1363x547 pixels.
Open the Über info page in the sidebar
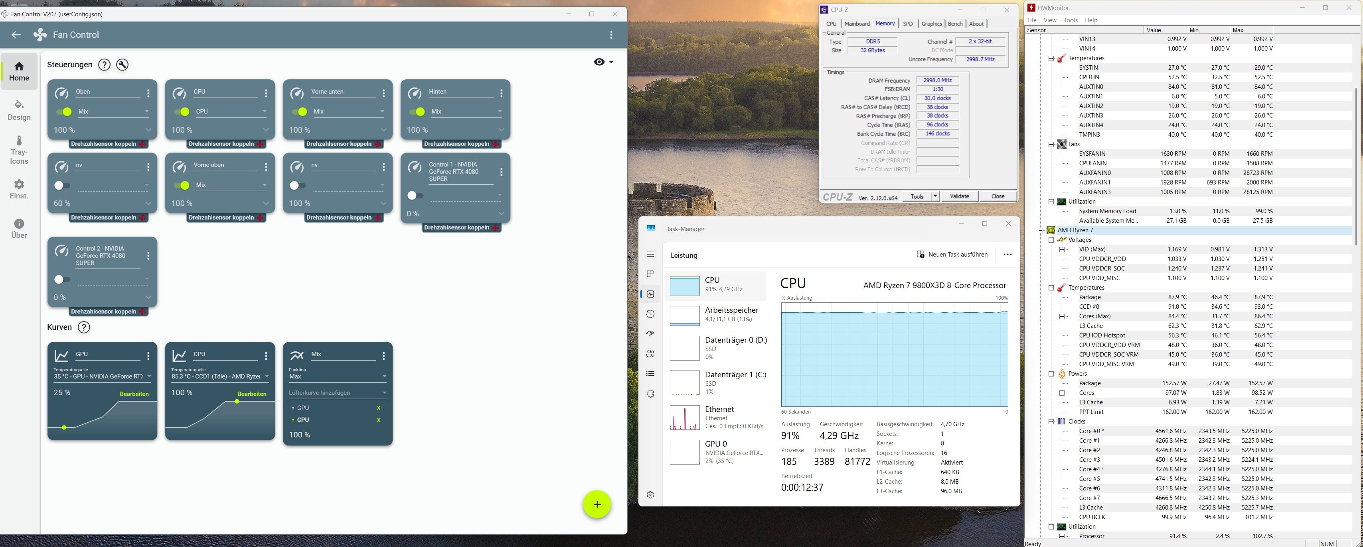[x=19, y=228]
